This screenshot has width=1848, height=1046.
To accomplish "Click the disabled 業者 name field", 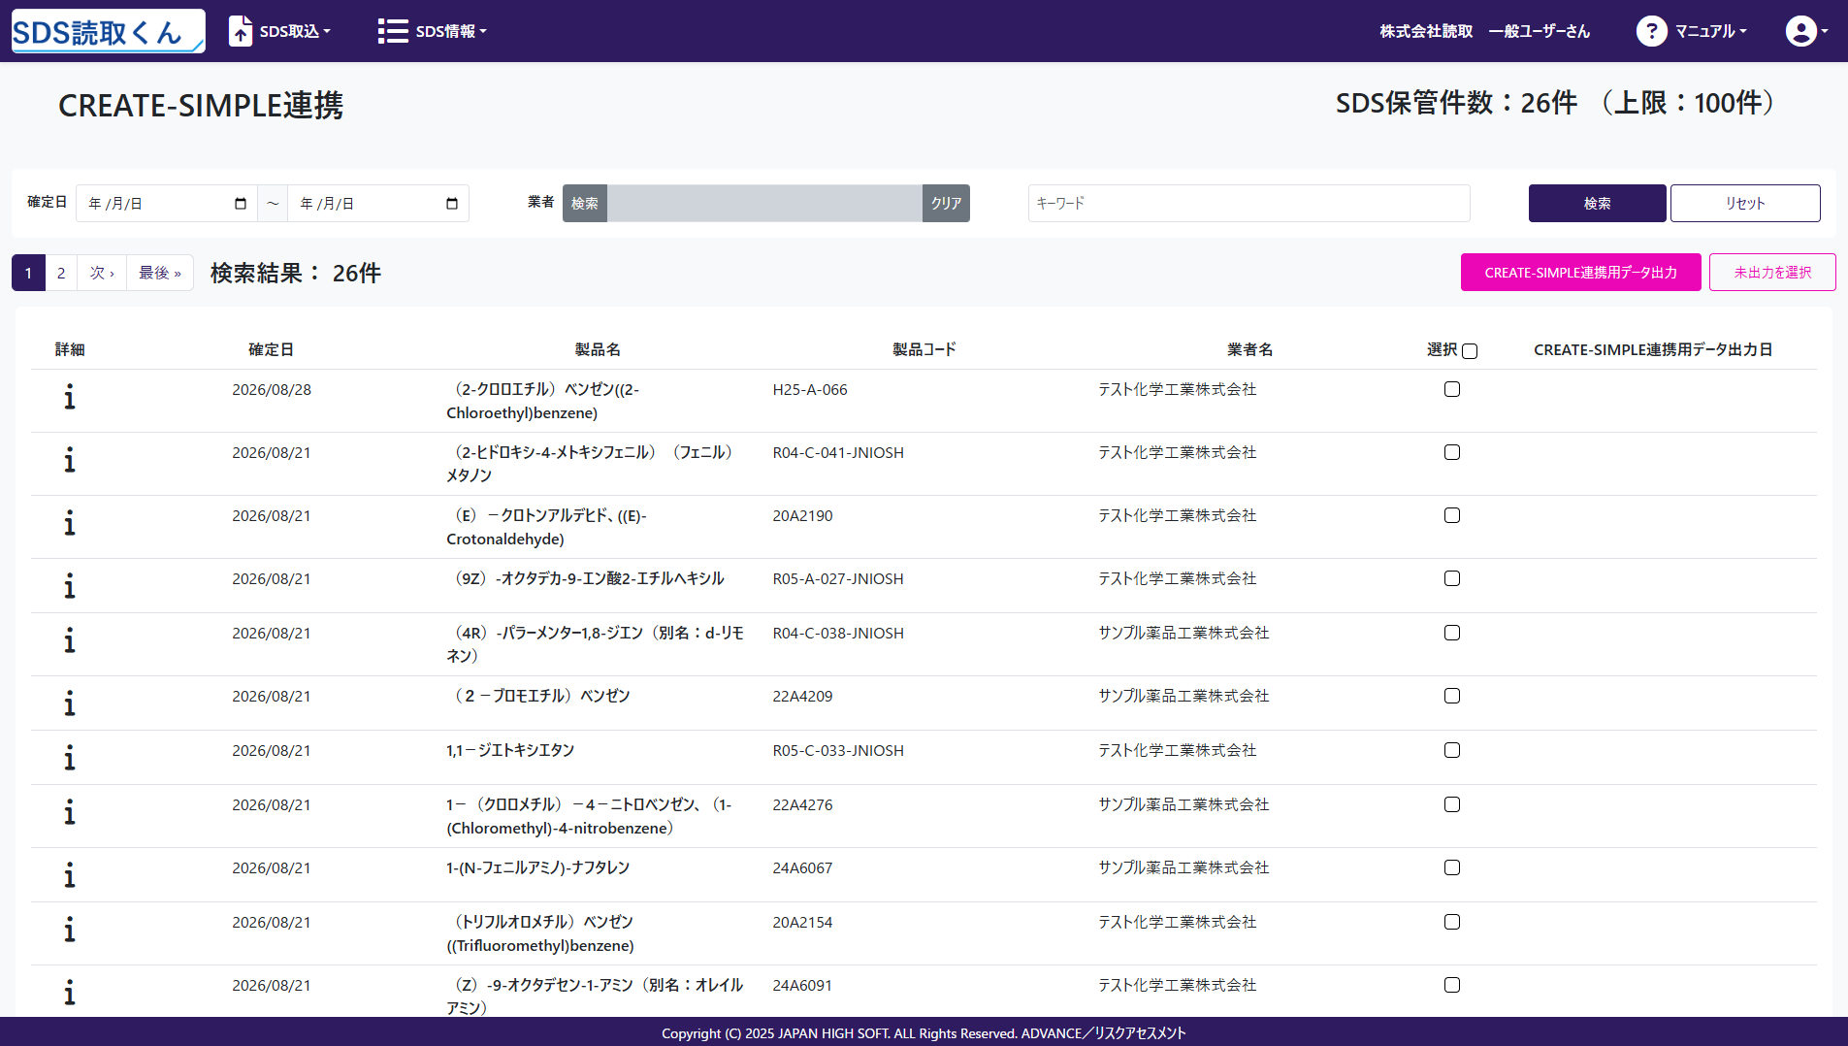I will click(x=764, y=203).
